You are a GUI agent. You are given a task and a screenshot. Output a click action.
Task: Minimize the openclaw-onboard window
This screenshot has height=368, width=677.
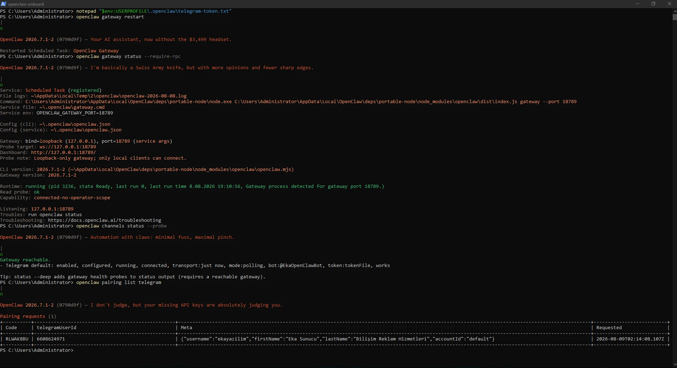coord(637,4)
